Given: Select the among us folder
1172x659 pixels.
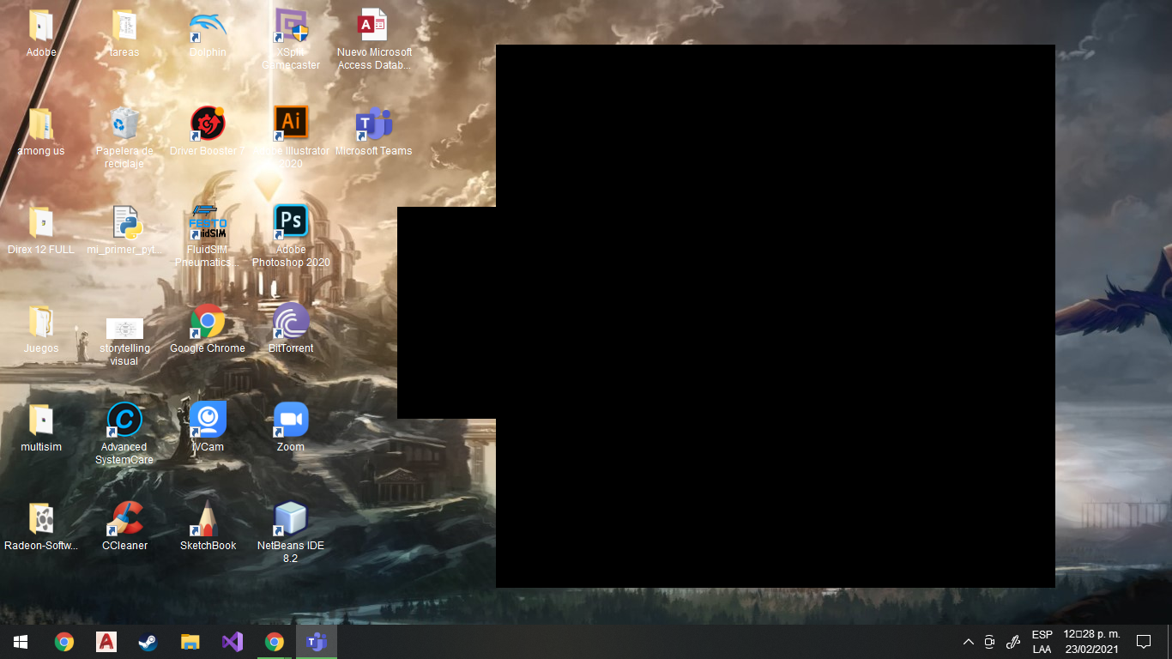Looking at the screenshot, I should click(41, 133).
